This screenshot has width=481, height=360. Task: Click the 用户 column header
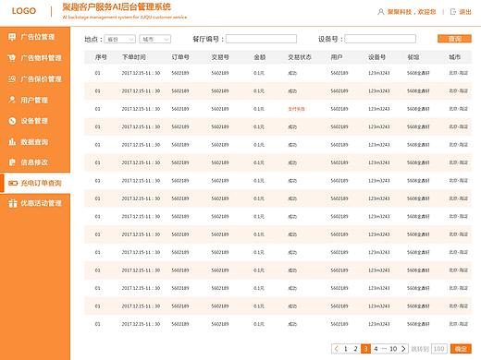[x=337, y=57]
